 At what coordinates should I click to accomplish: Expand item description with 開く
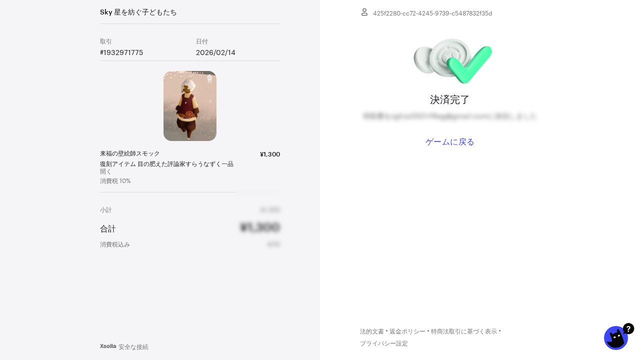pos(106,171)
